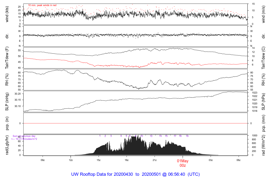Click the SLP (inHg) axis label
This screenshot has width=271, height=185.
tap(7, 102)
